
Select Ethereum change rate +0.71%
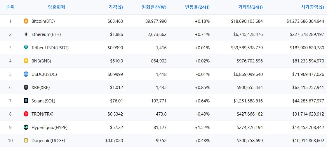tap(202, 34)
